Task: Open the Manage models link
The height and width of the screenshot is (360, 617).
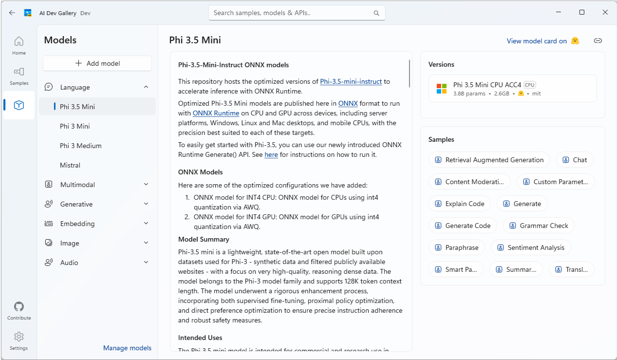Action: 127,348
